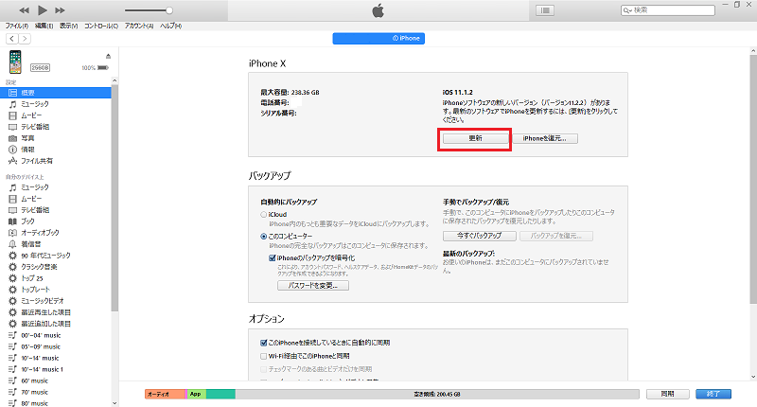Image resolution: width=757 pixels, height=407 pixels.
Task: Click the iPhone device thumbnail in sidebar
Action: [15, 62]
